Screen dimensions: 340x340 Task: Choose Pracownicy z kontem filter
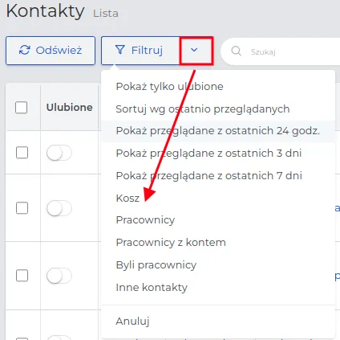tap(218, 243)
